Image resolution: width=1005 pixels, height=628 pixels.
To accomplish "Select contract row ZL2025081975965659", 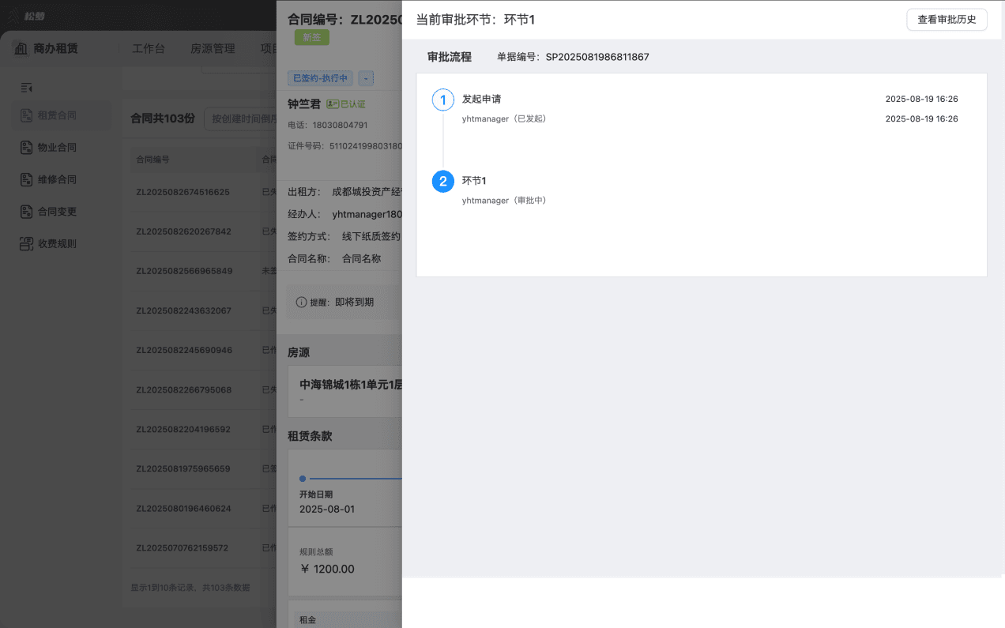I will click(199, 468).
